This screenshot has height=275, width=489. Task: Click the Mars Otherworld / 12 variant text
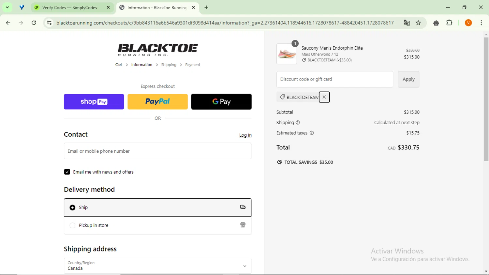pyautogui.click(x=320, y=54)
